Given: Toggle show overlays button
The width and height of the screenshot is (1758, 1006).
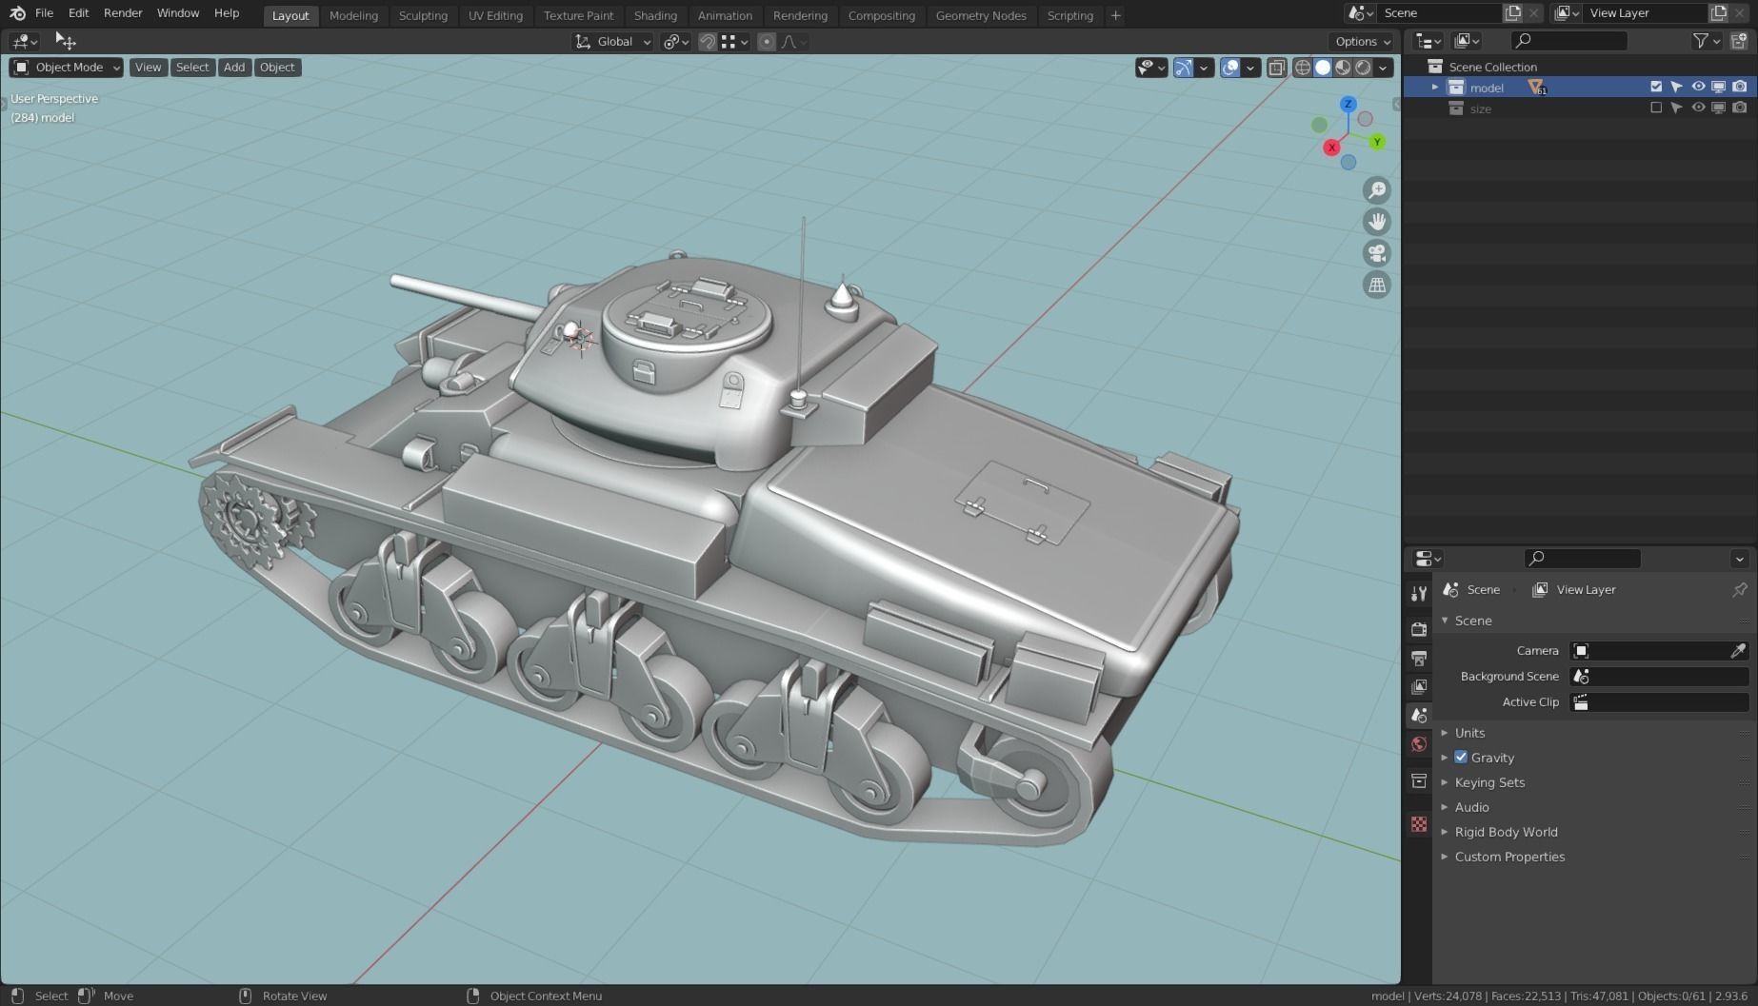Looking at the screenshot, I should tap(1230, 68).
